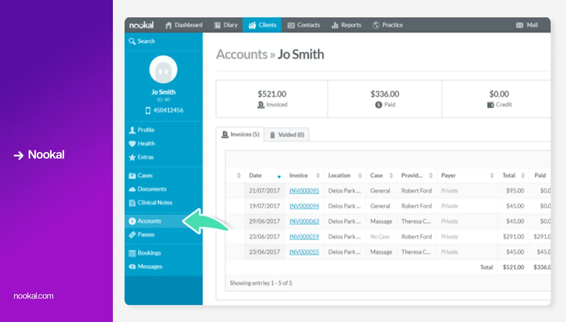The height and width of the screenshot is (322, 566).
Task: Sort by the Invoice column
Action: [304, 175]
